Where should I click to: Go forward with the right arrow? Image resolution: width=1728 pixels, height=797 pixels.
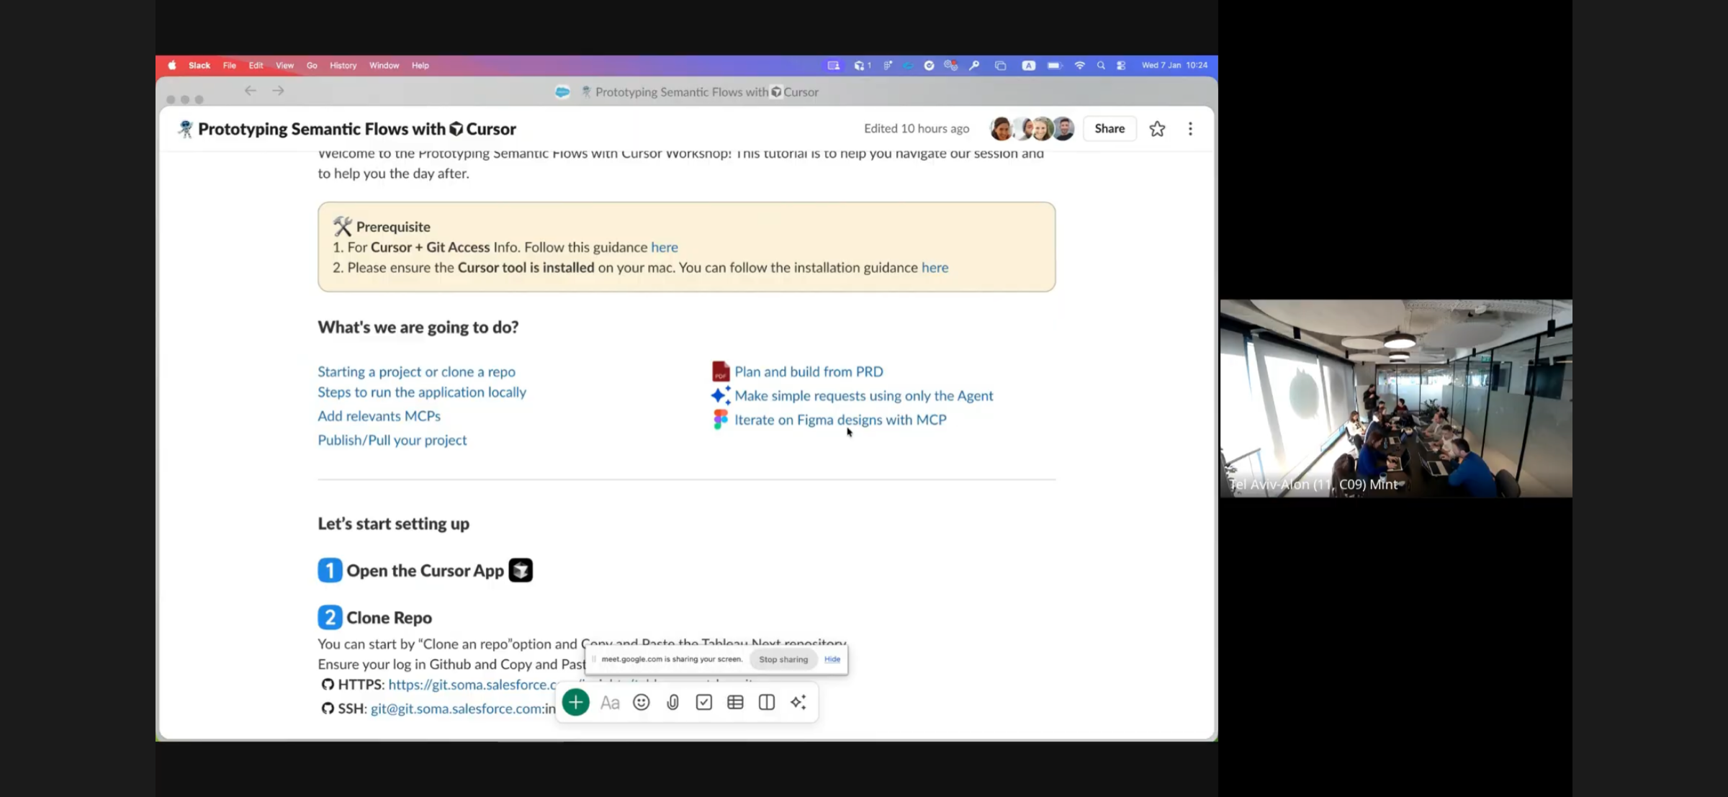click(x=279, y=91)
